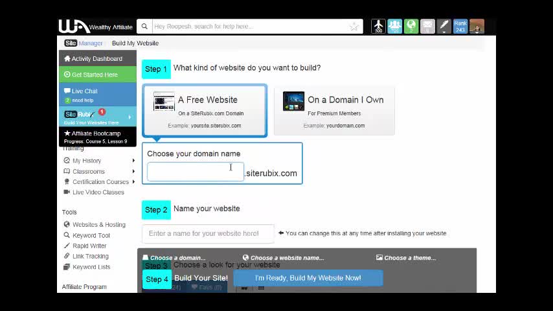Open SiteRubix menu item

(98, 117)
